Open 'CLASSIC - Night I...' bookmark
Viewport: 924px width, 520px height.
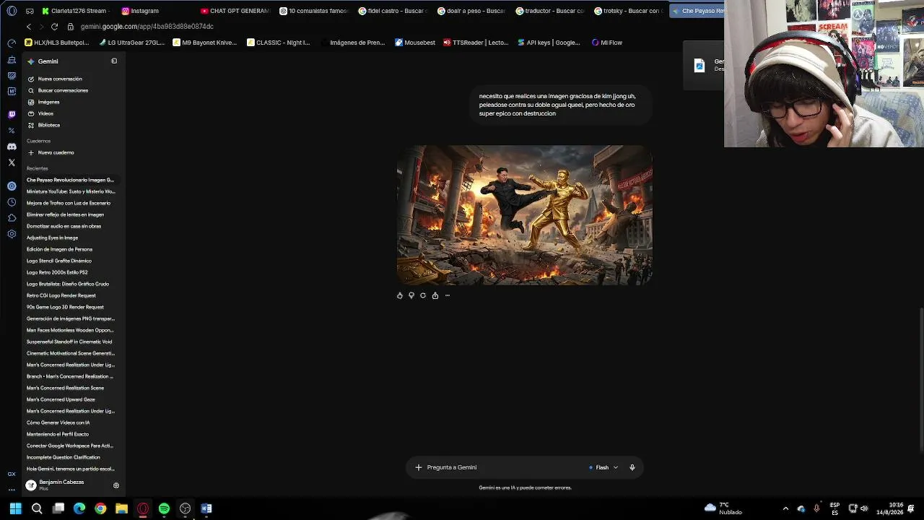(x=278, y=43)
